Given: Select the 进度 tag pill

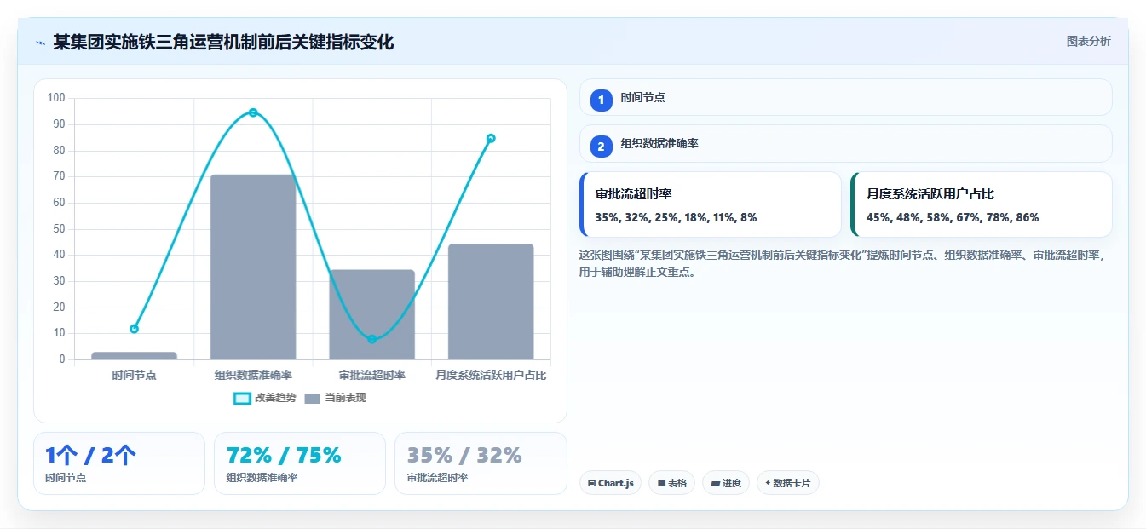Looking at the screenshot, I should click(x=726, y=483).
